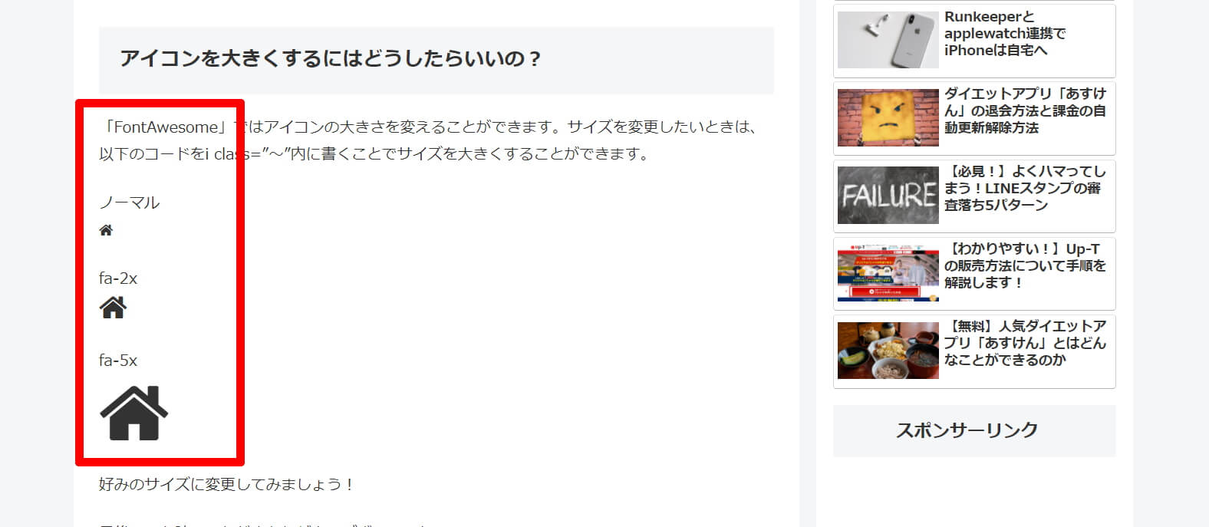Click the FAILURE chalkboard thumbnail
This screenshot has width=1209, height=527.
tap(888, 195)
